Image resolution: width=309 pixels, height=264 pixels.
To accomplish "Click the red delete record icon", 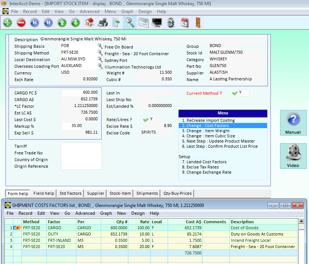I will pos(21,23).
